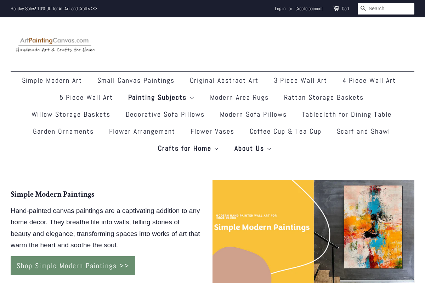Open Original Abstract Art page
Viewport: 425px width, 283px height.
point(224,80)
